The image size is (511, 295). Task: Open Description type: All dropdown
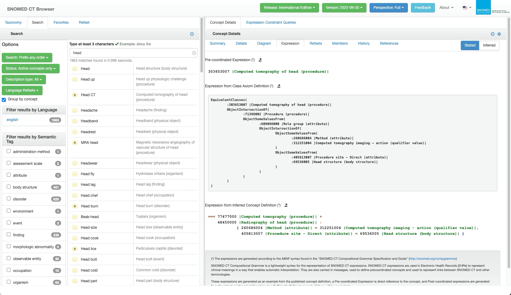click(24, 79)
